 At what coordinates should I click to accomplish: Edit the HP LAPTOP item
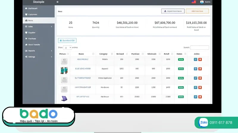pyautogui.click(x=195, y=97)
